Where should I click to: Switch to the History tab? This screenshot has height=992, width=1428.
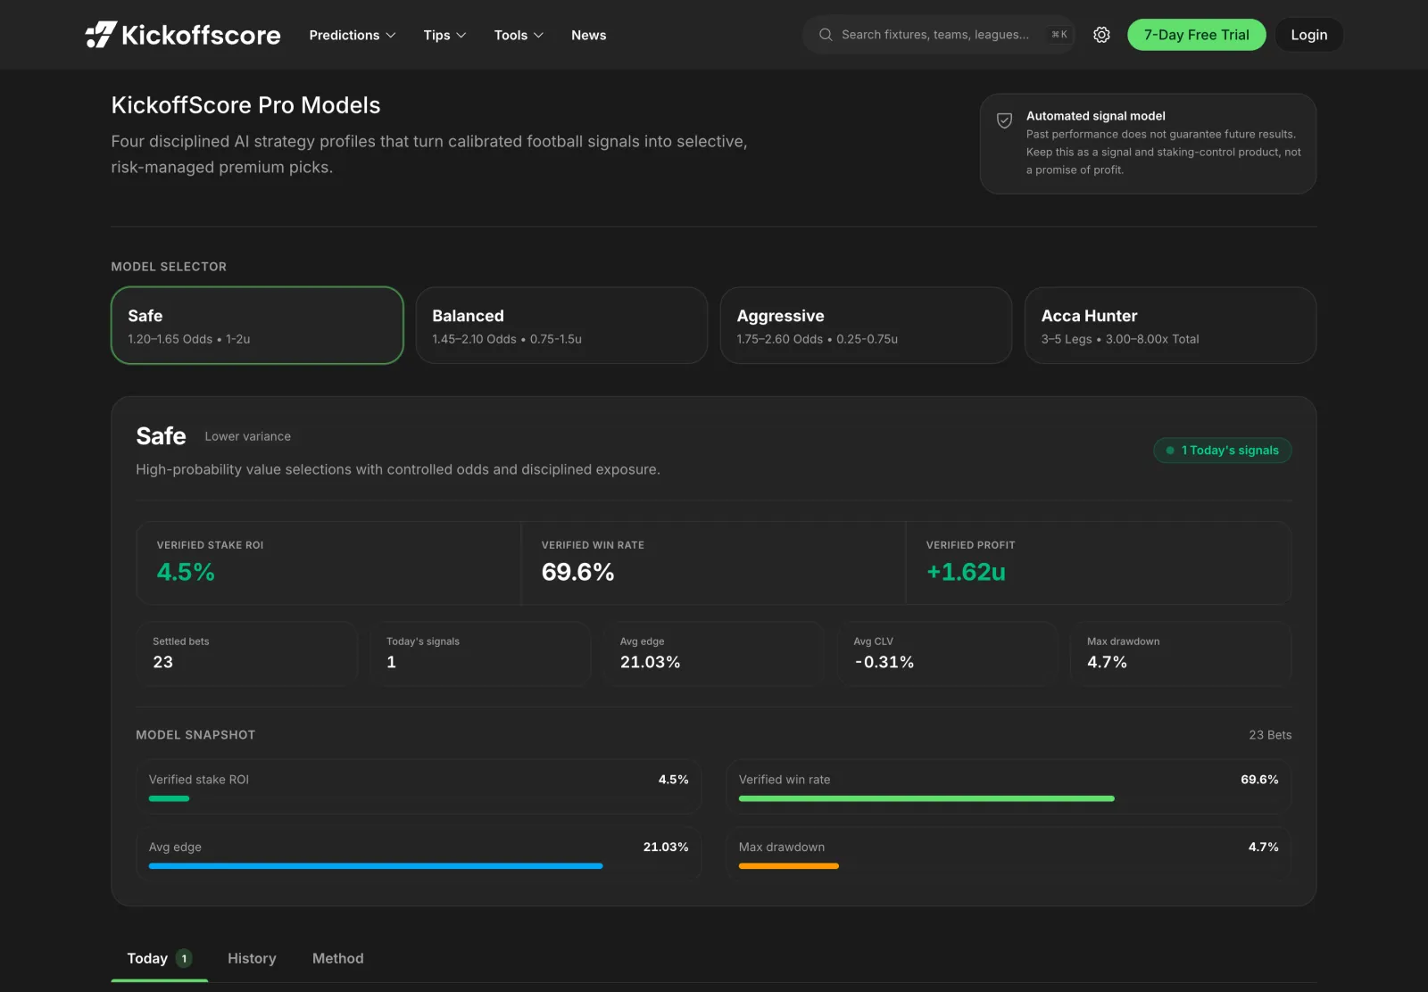click(252, 958)
